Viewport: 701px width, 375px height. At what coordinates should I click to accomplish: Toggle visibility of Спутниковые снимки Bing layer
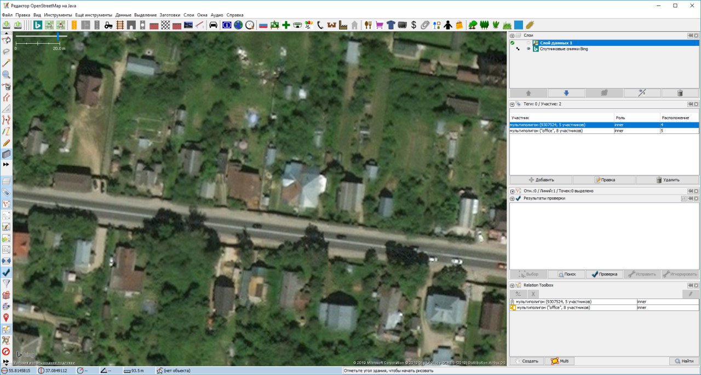[528, 49]
